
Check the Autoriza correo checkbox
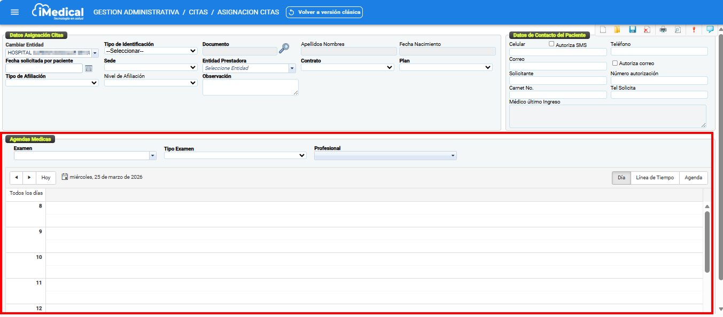(615, 63)
